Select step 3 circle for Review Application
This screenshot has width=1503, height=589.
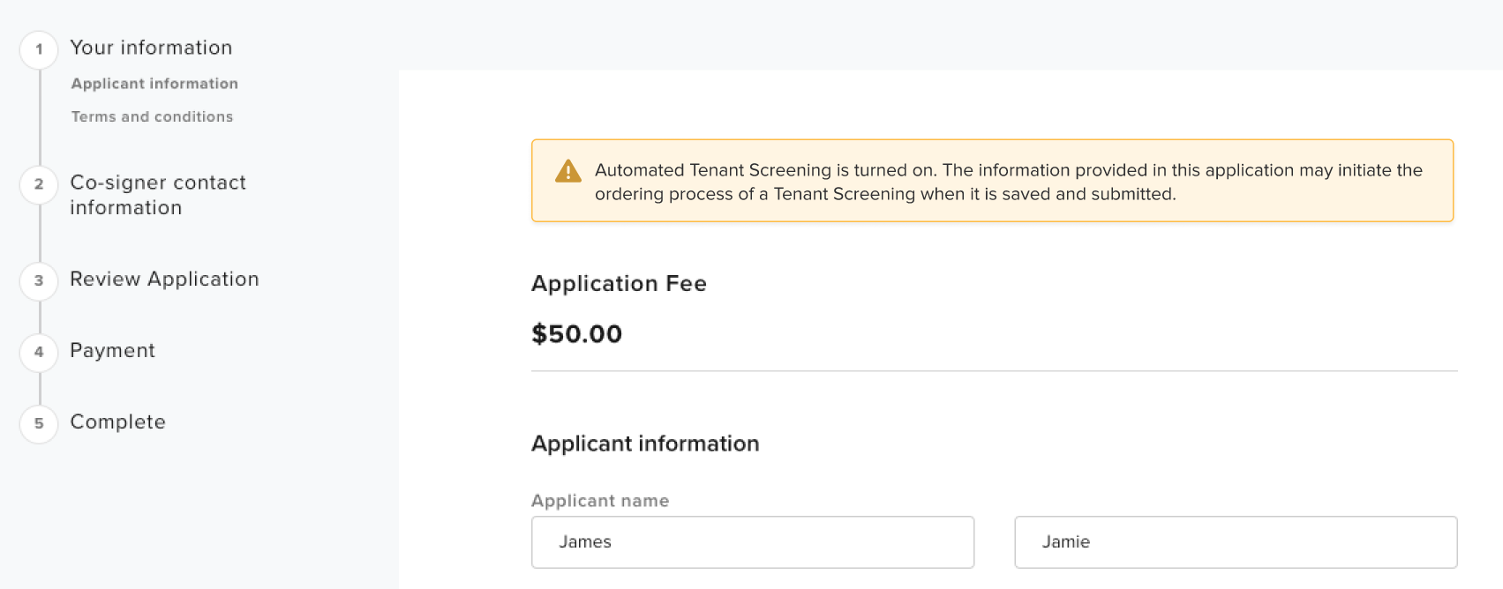pyautogui.click(x=38, y=281)
